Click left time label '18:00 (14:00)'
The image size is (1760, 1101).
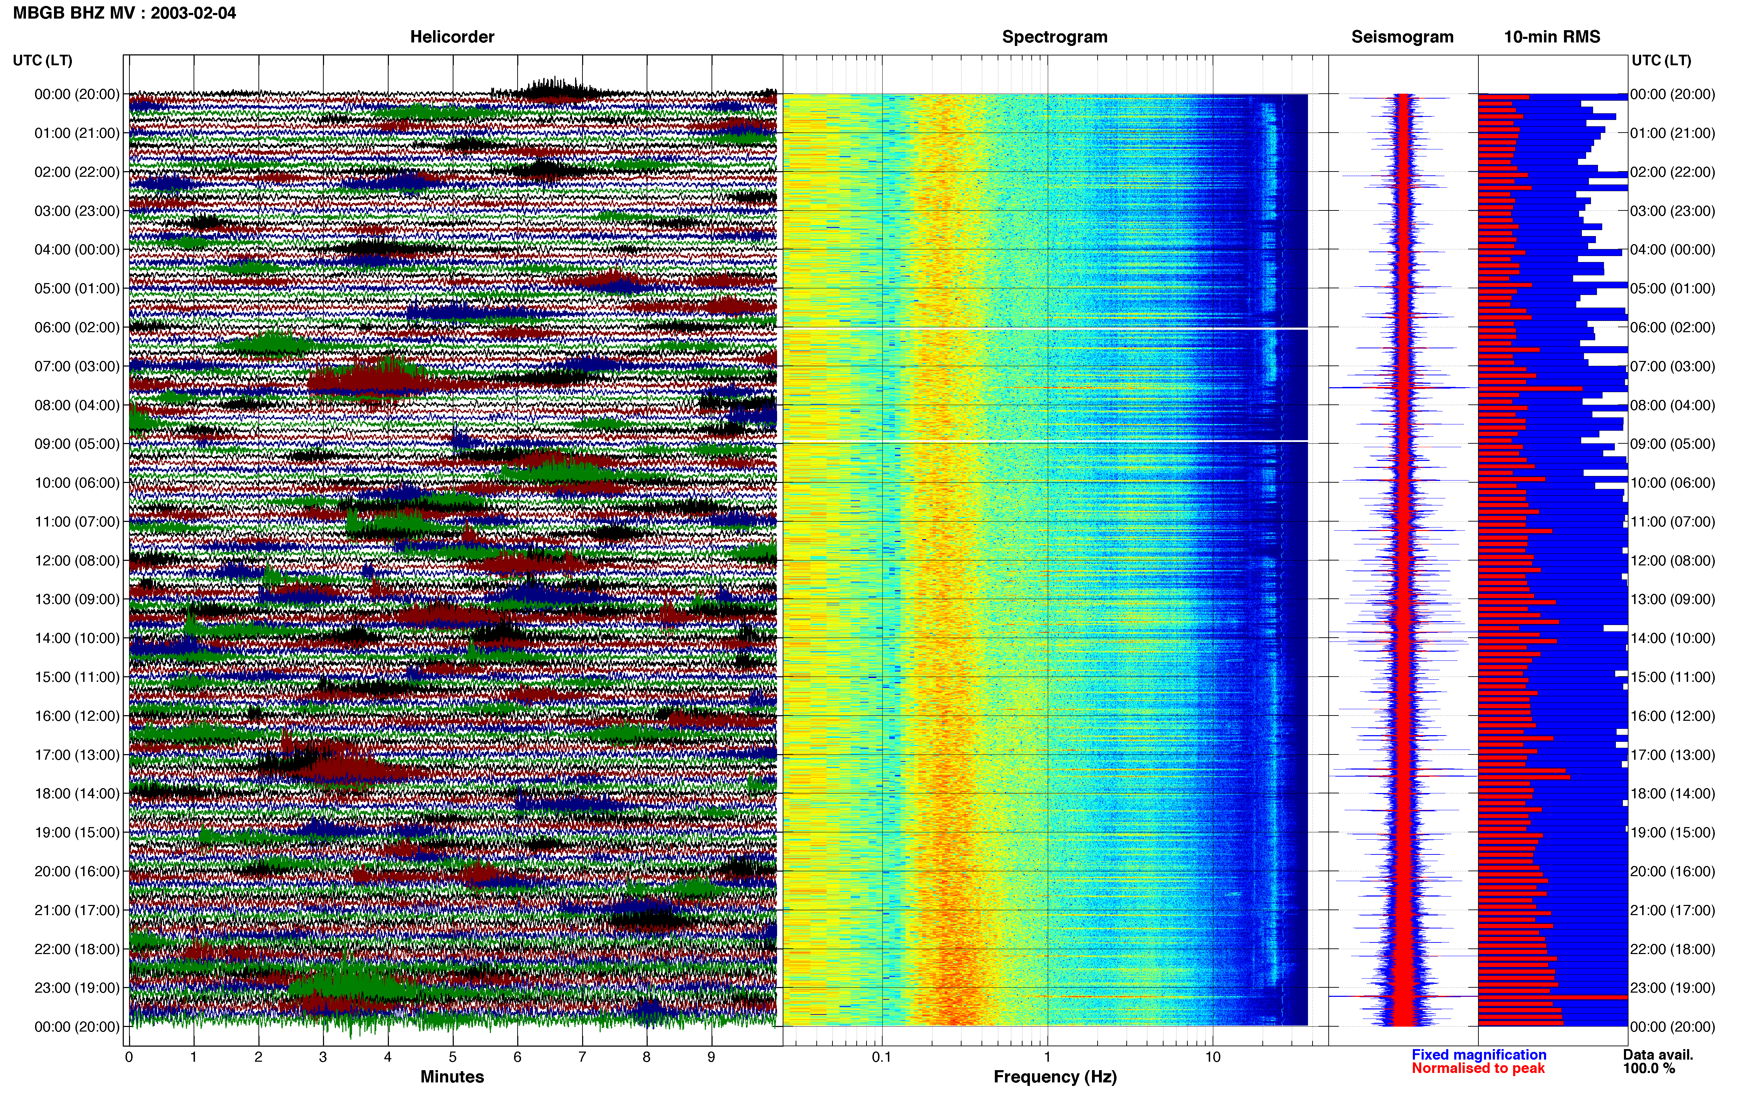(76, 793)
